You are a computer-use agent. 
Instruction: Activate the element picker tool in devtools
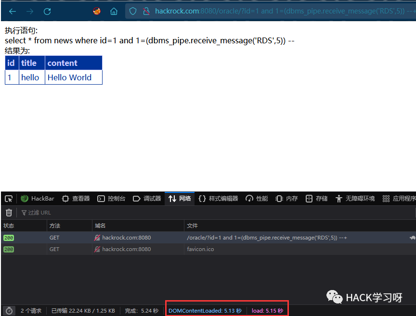(x=9, y=199)
